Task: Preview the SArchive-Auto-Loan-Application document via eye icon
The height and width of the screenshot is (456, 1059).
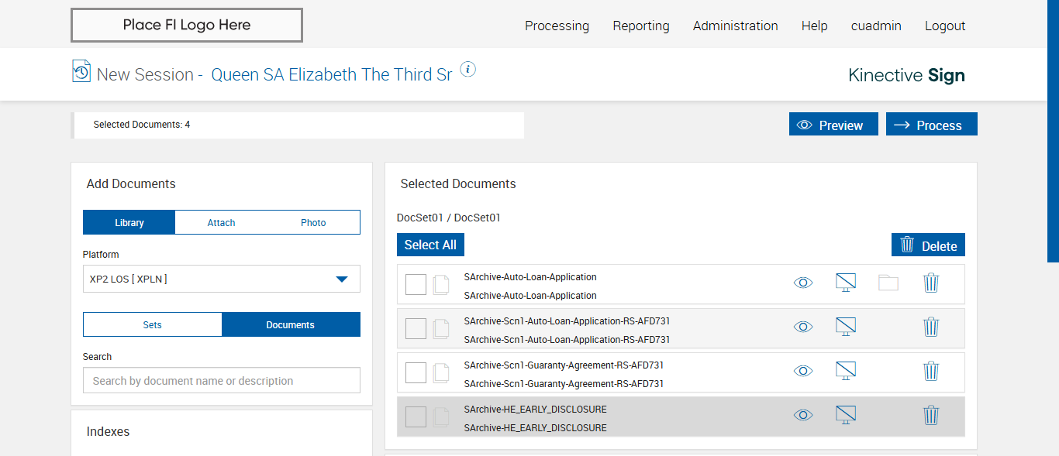Action: (x=803, y=283)
